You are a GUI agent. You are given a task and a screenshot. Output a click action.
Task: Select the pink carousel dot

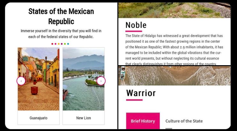(56, 44)
